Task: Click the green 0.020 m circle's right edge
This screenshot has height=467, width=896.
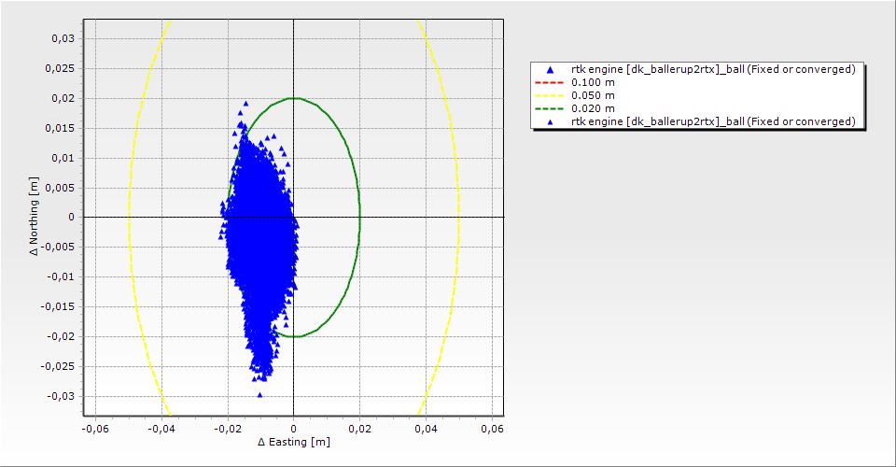Action: (359, 217)
